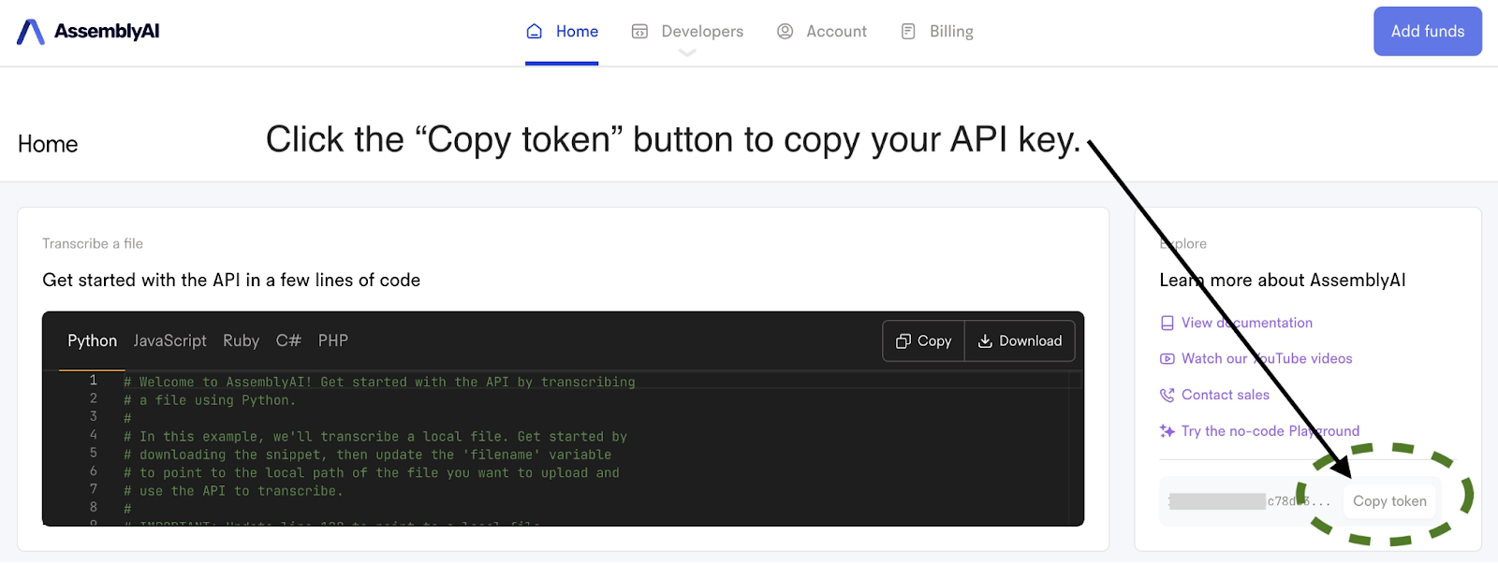The image size is (1498, 563).
Task: Go to the Account page
Action: pos(822,32)
